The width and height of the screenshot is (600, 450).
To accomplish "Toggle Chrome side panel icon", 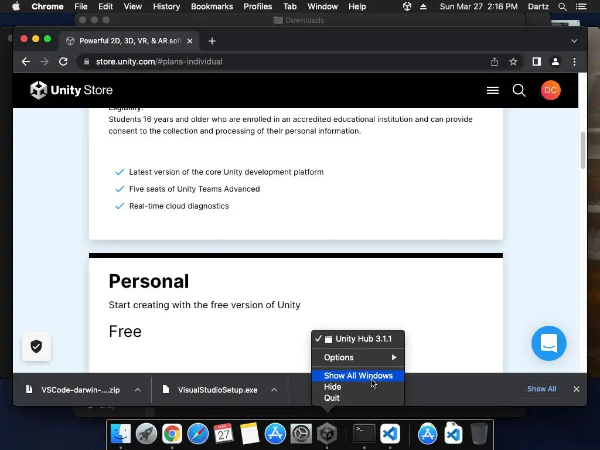I will click(x=537, y=62).
